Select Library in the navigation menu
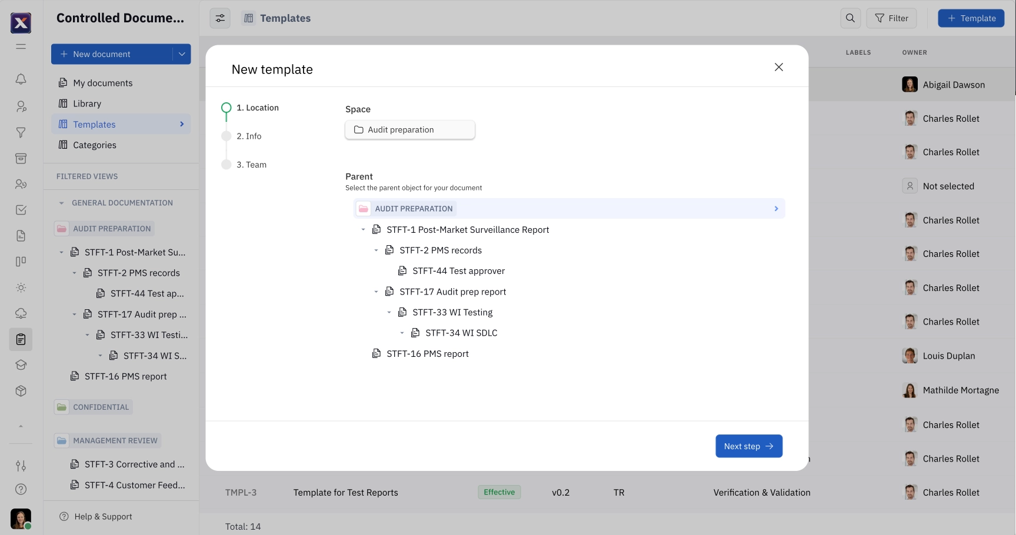This screenshot has height=535, width=1016. pyautogui.click(x=87, y=103)
